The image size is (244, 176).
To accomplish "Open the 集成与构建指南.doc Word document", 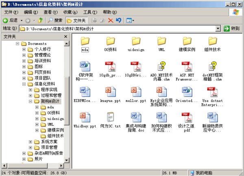I will 135,117.
